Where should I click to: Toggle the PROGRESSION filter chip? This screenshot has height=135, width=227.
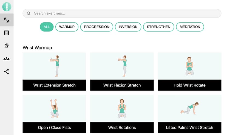coord(97,27)
